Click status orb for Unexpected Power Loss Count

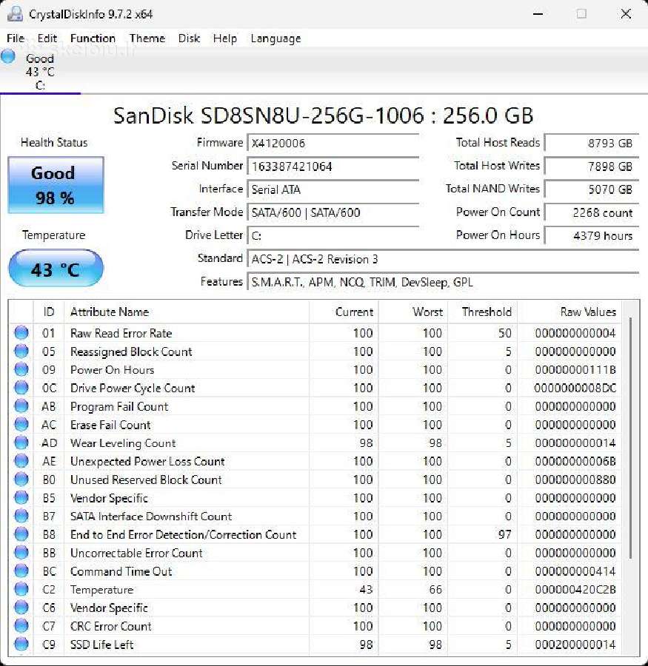coord(21,461)
